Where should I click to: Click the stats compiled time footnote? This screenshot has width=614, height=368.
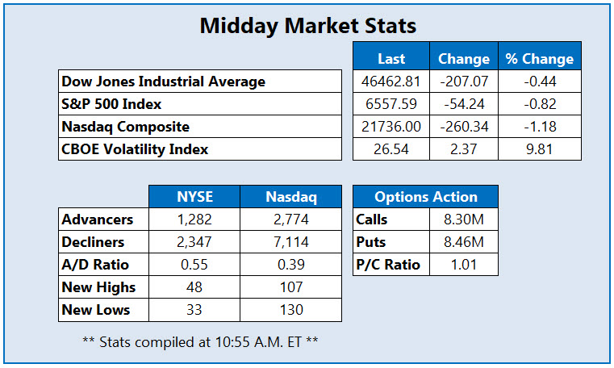pyautogui.click(x=200, y=341)
